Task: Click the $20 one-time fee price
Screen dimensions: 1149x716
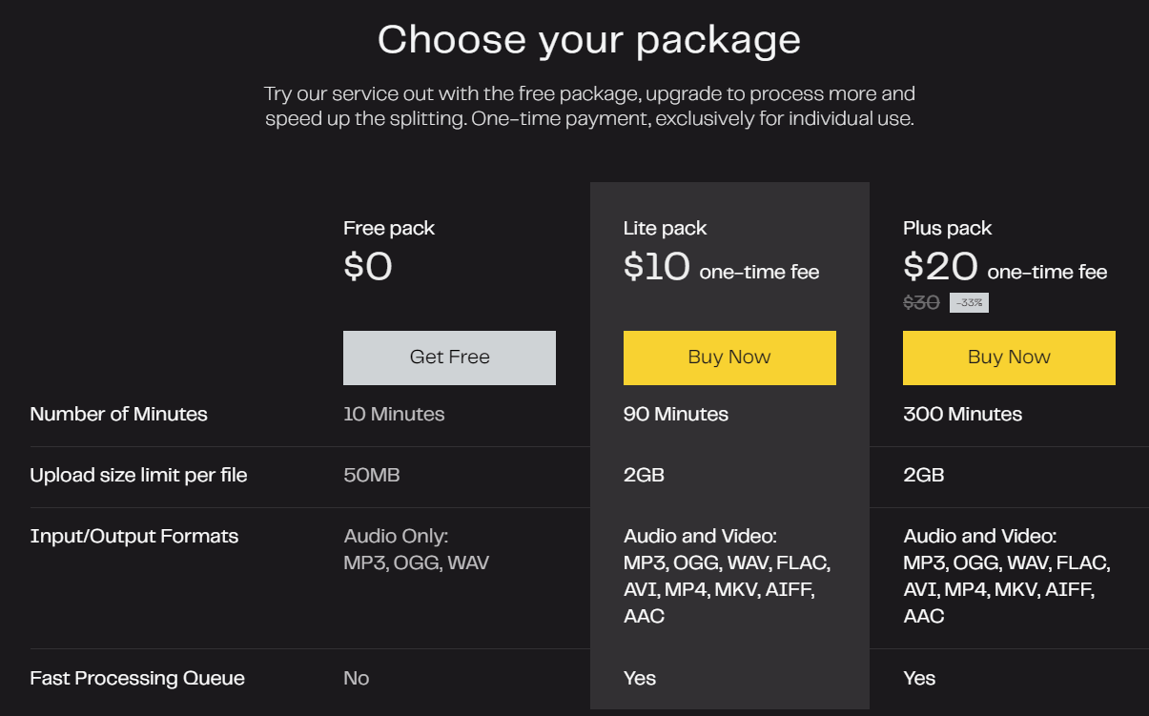Action: (1004, 268)
